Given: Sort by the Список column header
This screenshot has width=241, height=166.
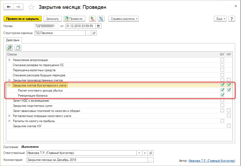Looking at the screenshot, I should click(113, 54).
